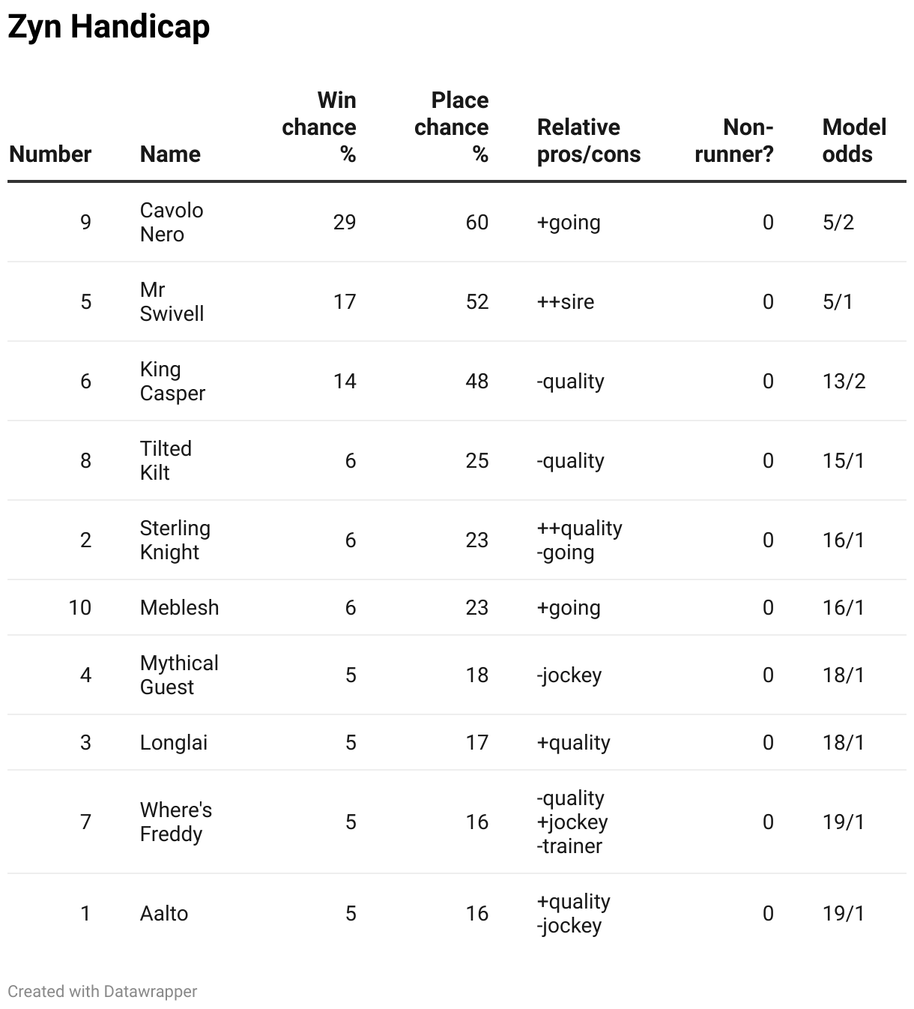This screenshot has height=1009, width=914.
Task: Click the Non-runner? column header
Action: (x=734, y=141)
